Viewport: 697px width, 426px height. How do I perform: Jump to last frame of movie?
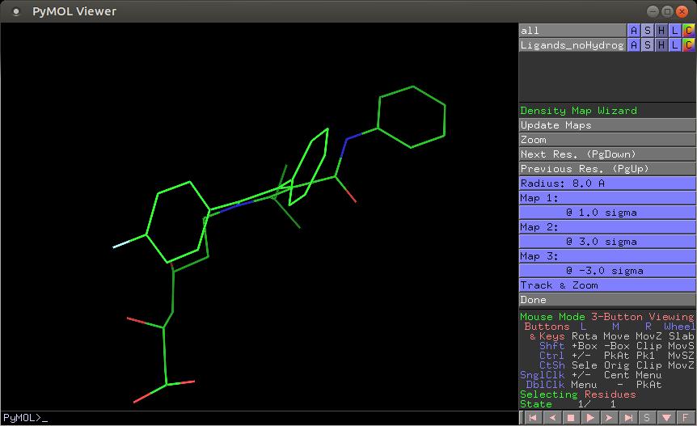(x=628, y=418)
